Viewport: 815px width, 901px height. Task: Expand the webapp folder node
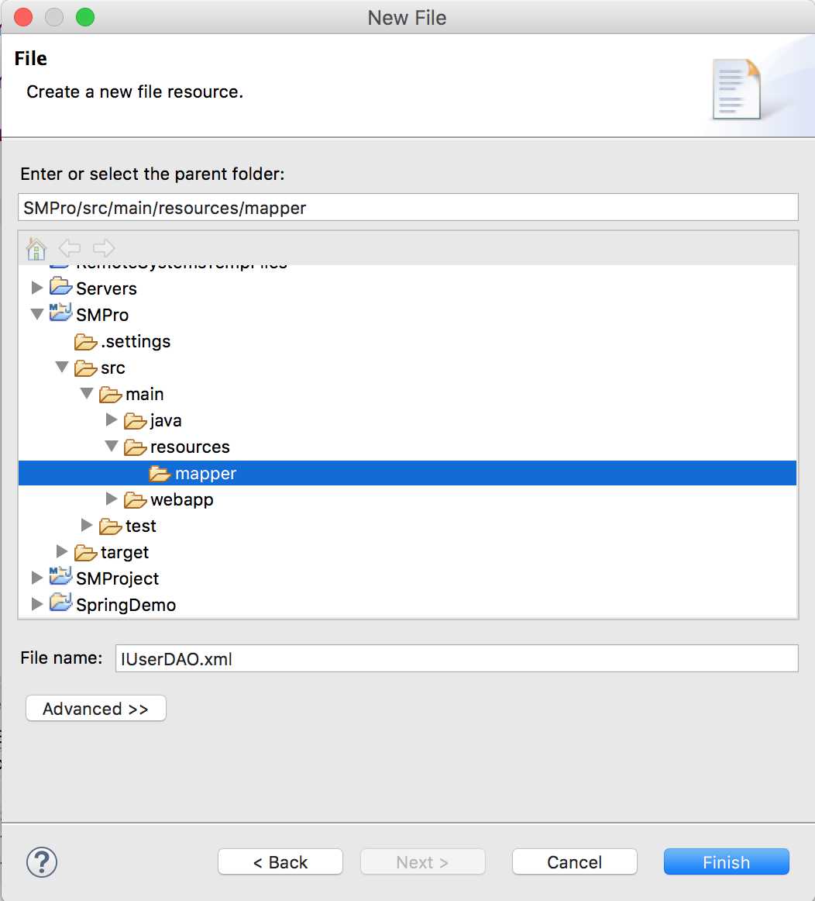[112, 499]
